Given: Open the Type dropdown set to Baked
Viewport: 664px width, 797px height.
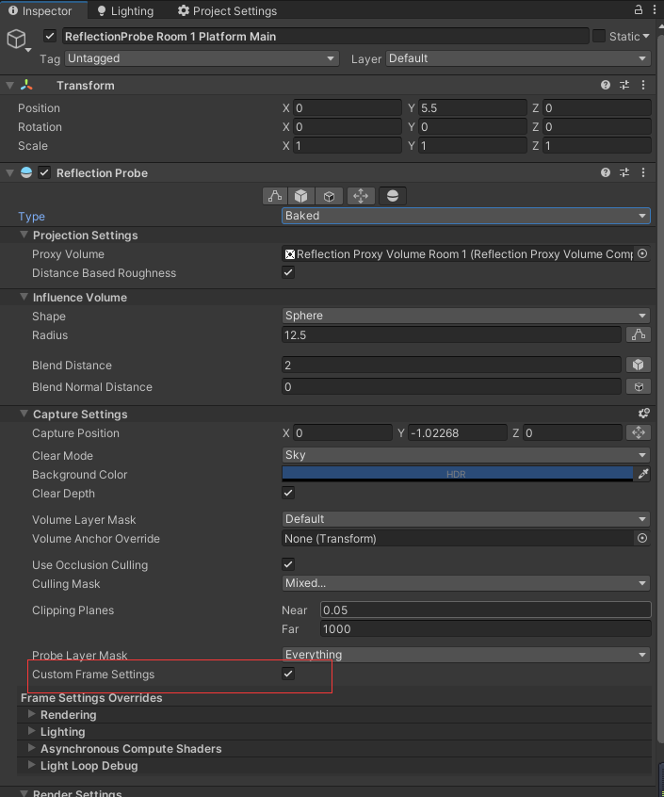Looking at the screenshot, I should [x=465, y=216].
